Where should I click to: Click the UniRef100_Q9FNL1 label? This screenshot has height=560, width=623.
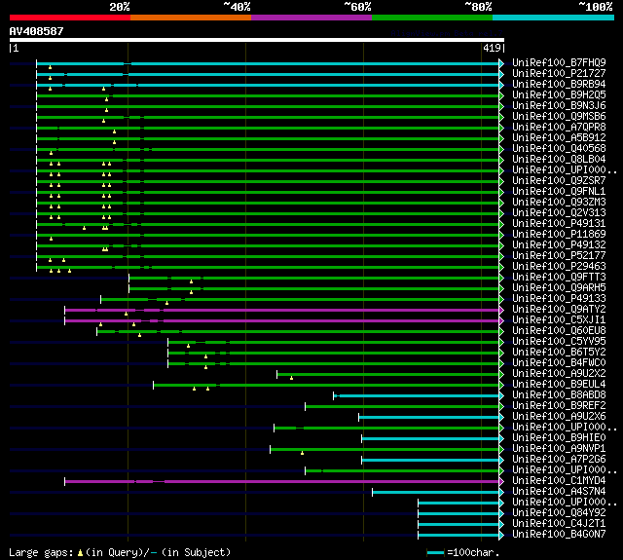(x=559, y=192)
